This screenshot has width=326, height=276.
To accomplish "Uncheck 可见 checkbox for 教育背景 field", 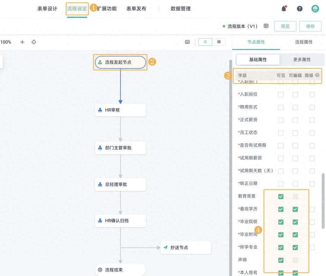I will coord(280,196).
